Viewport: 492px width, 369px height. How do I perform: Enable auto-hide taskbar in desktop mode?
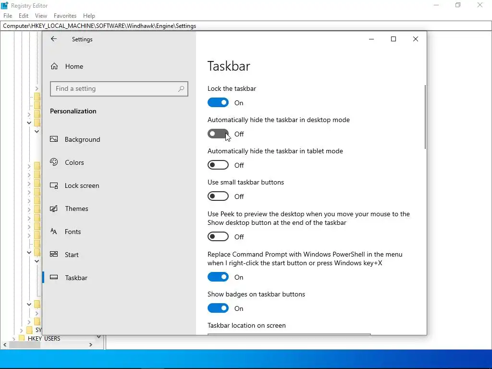tap(218, 134)
